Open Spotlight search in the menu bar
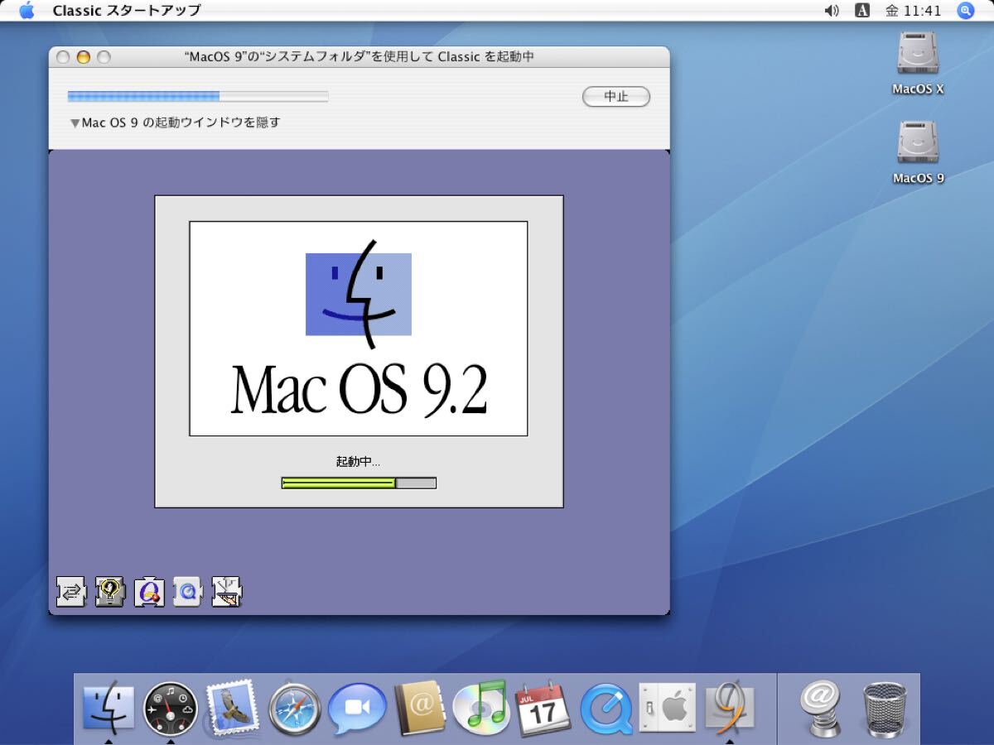This screenshot has width=994, height=745. coord(966,11)
